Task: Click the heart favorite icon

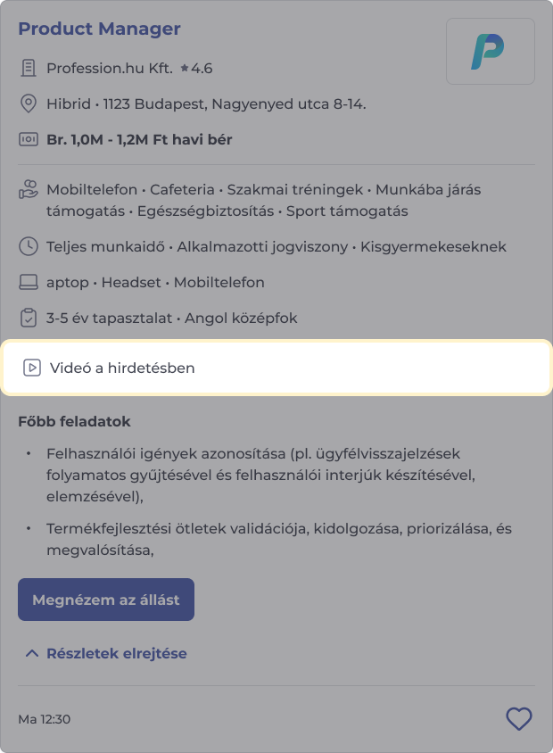Action: 518,718
